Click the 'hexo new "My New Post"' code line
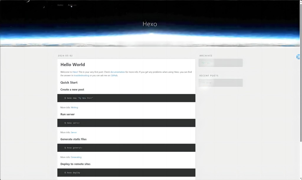302x180 pixels. click(78, 98)
